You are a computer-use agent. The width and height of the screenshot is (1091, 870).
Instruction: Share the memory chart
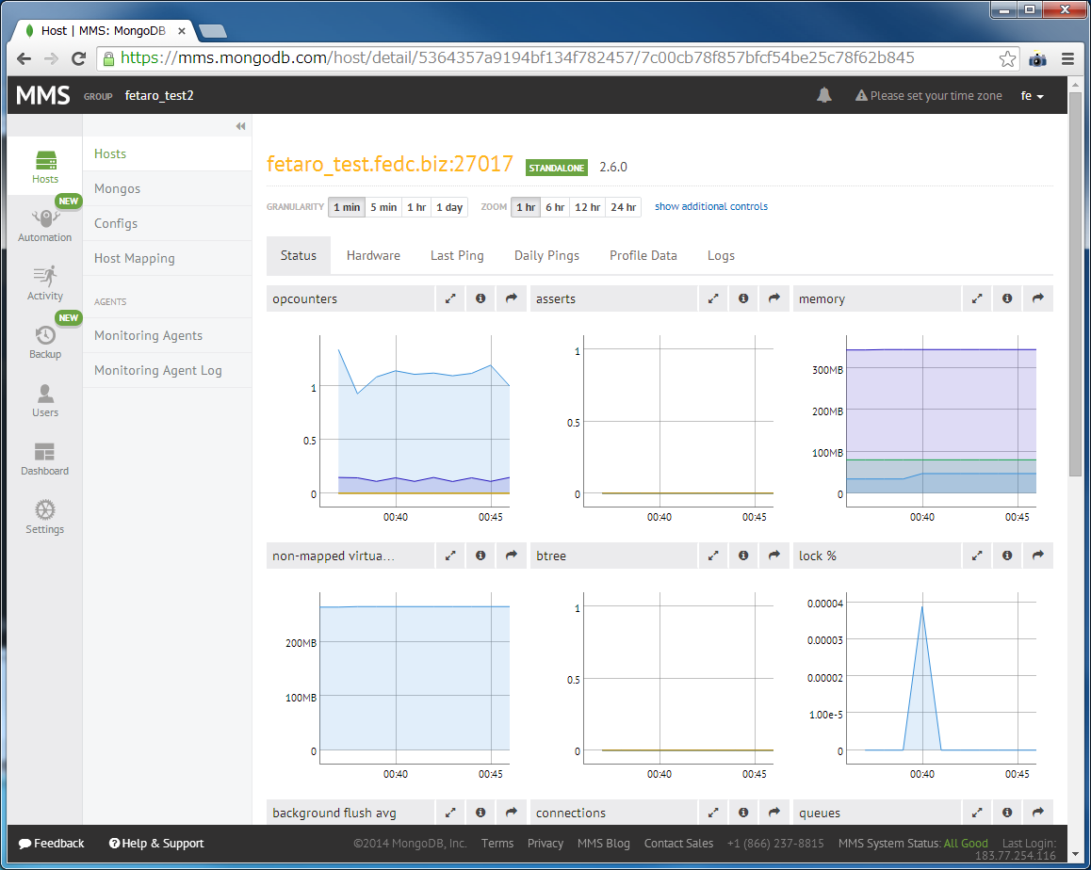(x=1037, y=298)
